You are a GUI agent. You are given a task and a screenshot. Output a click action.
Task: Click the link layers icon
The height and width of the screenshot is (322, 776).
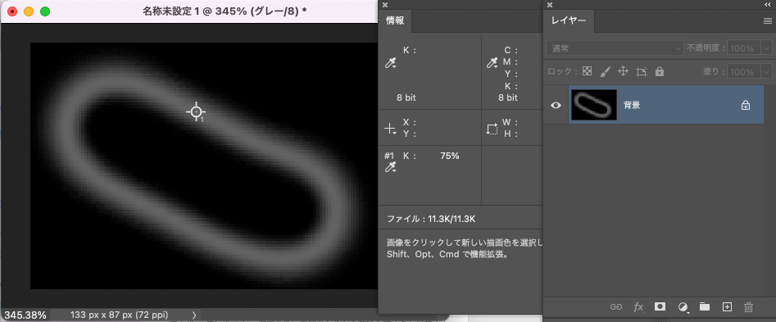[x=616, y=307]
